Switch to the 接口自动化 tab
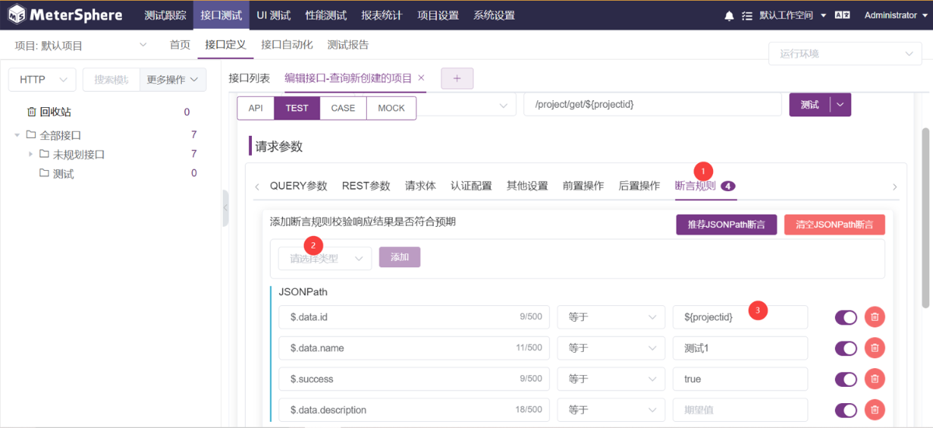Viewport: 933px width, 428px height. pos(287,45)
